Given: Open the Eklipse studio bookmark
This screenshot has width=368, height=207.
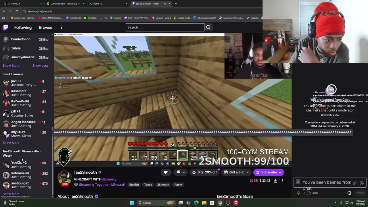Looking at the screenshot, I should click(182, 18).
